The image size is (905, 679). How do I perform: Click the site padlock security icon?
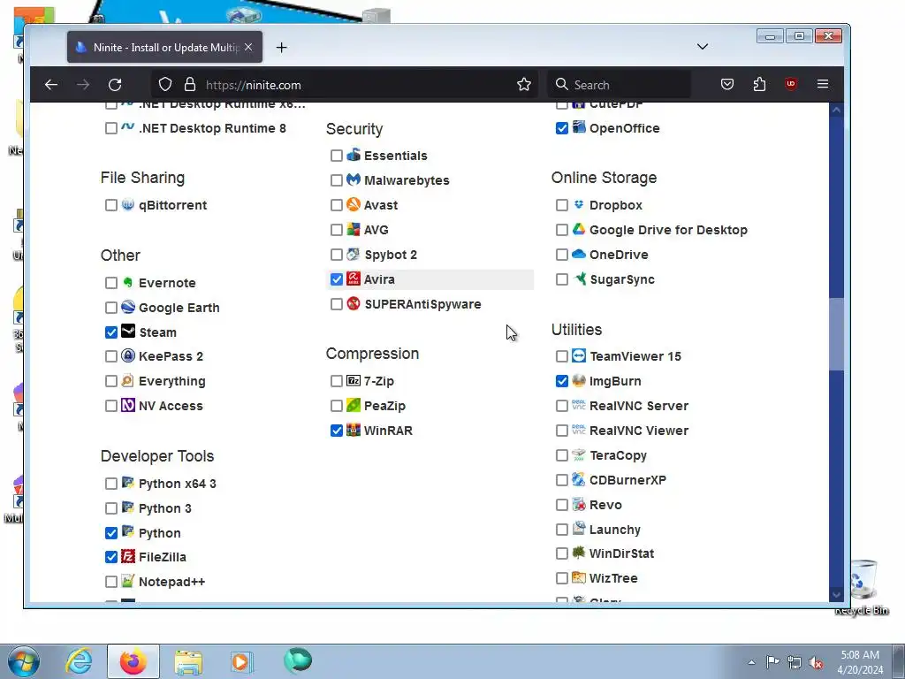190,85
